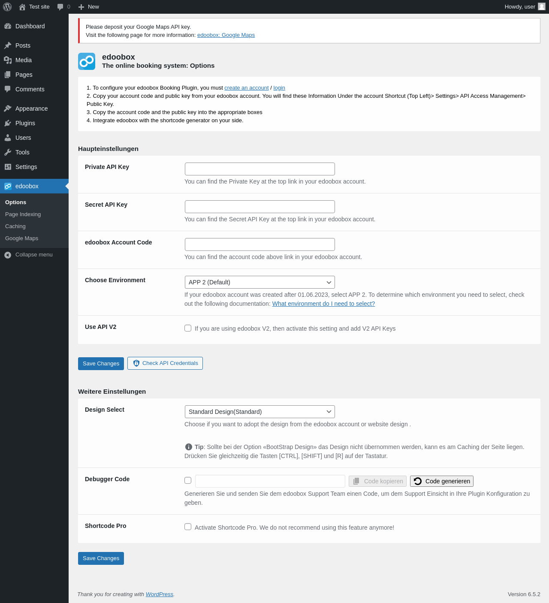549x603 pixels.
Task: Tick the Debugger Code checkbox
Action: (x=188, y=480)
